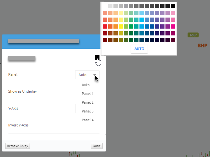The image size is (210, 157).
Task: Select Auto from the panel list
Action: [x=85, y=85]
